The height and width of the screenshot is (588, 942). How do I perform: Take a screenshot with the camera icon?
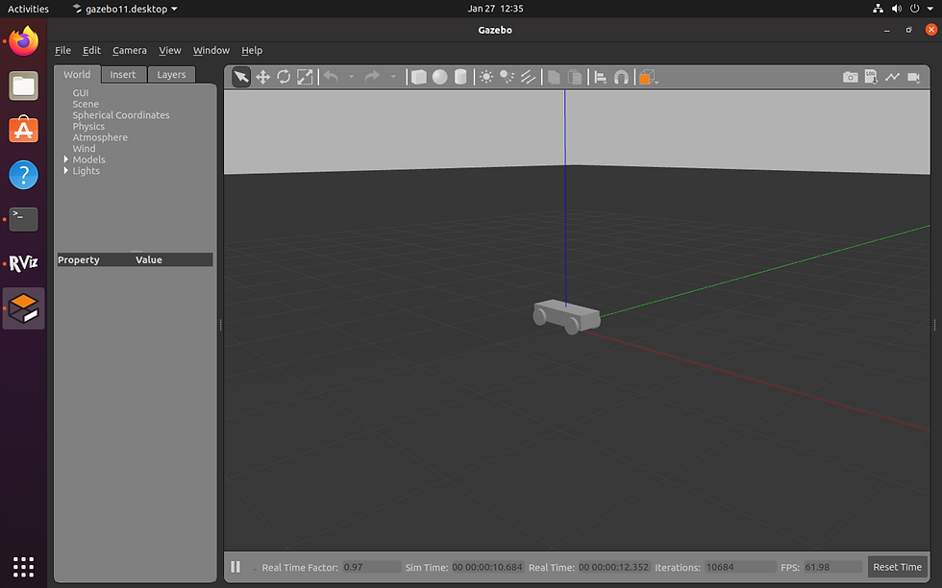850,77
